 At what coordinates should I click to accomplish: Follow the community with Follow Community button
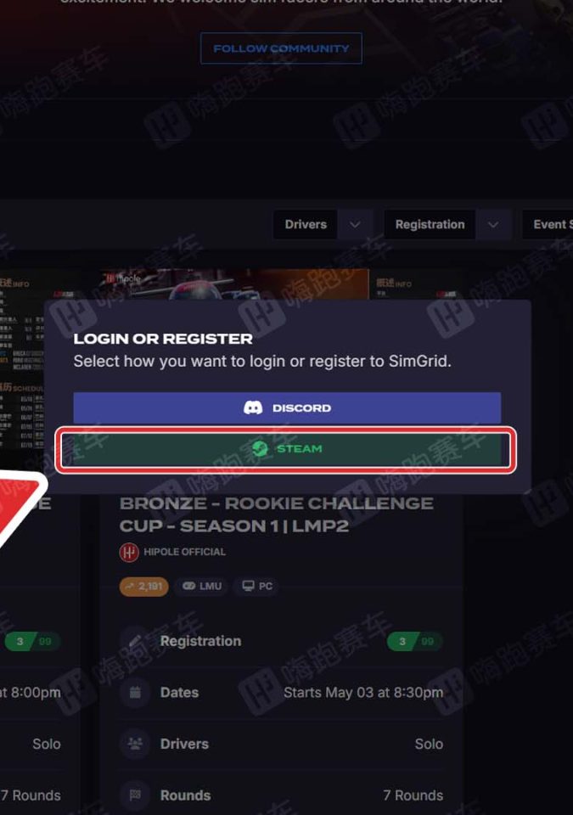[x=281, y=48]
